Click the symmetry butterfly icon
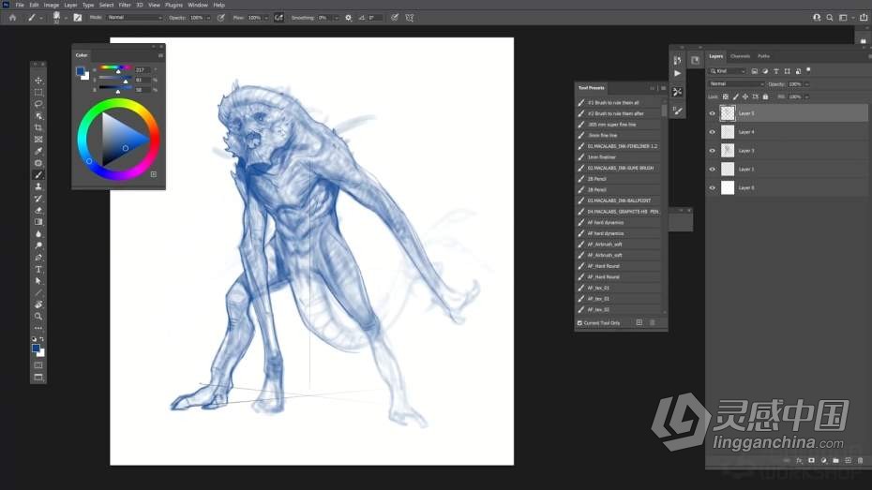 [410, 18]
